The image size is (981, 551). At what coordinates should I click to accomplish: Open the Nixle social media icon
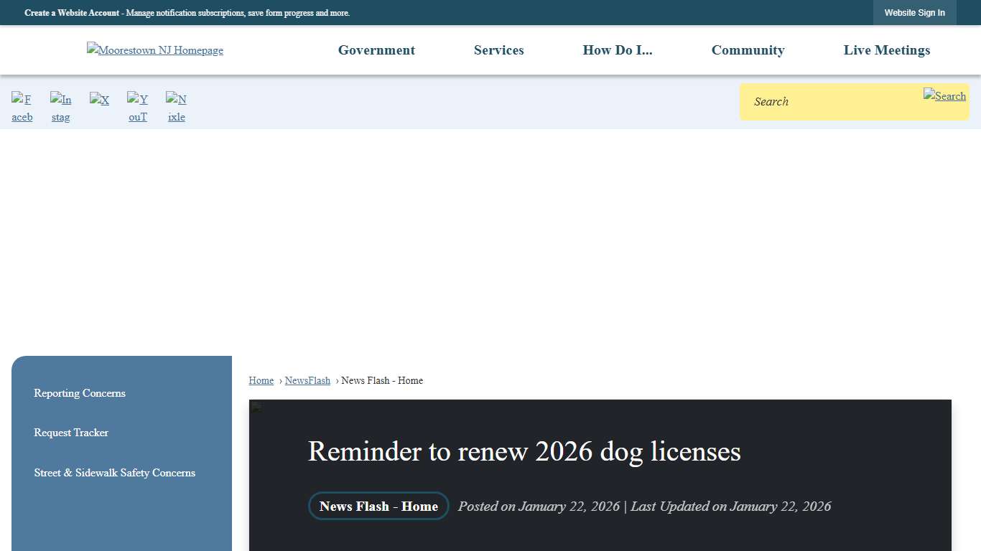[x=176, y=106]
